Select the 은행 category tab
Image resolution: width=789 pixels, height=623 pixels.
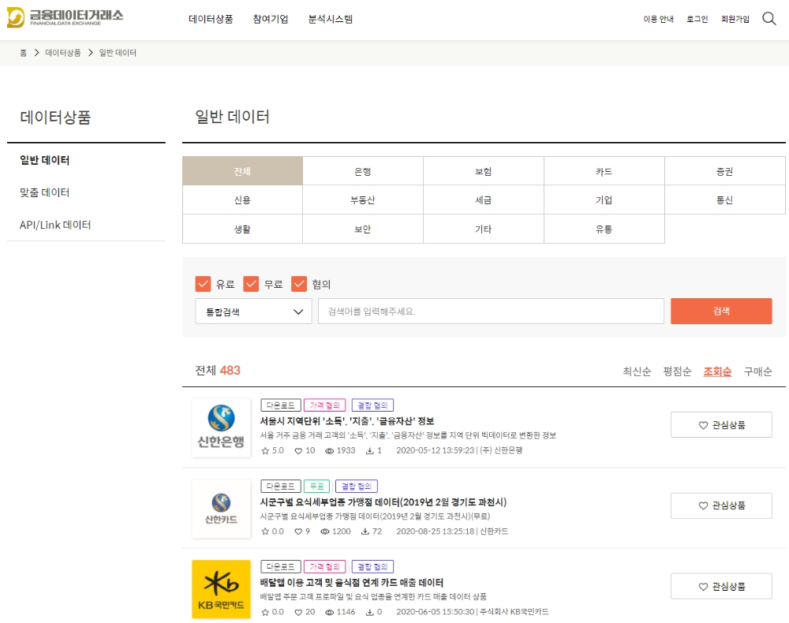point(363,171)
